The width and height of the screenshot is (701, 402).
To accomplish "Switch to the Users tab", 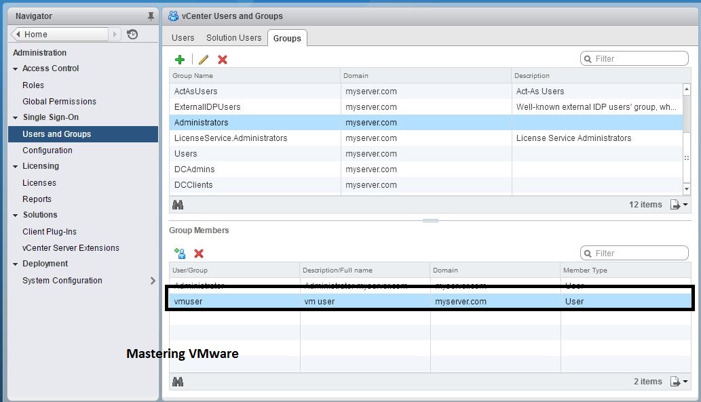I will click(x=183, y=38).
